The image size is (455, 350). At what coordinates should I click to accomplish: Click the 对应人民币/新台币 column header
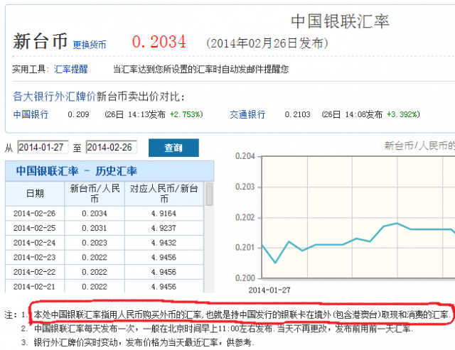pyautogui.click(x=164, y=194)
